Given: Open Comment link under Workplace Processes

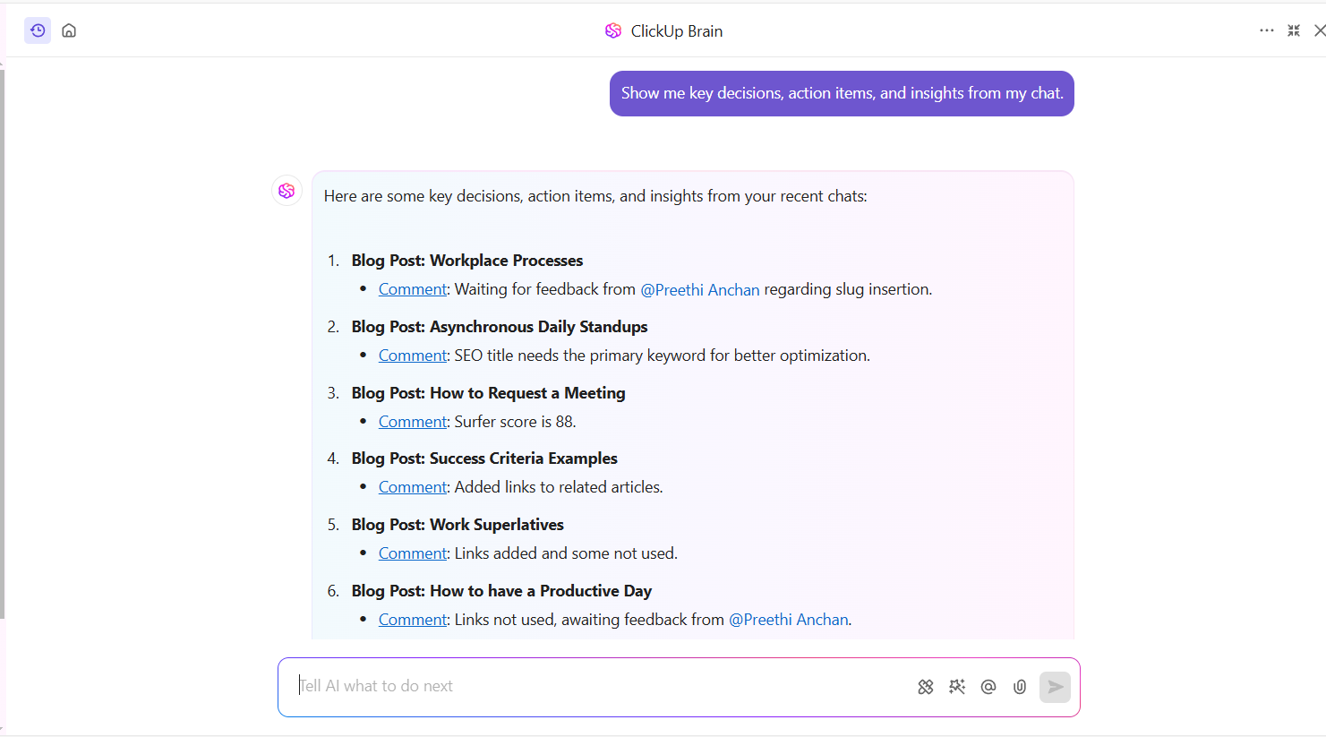Looking at the screenshot, I should tap(412, 289).
